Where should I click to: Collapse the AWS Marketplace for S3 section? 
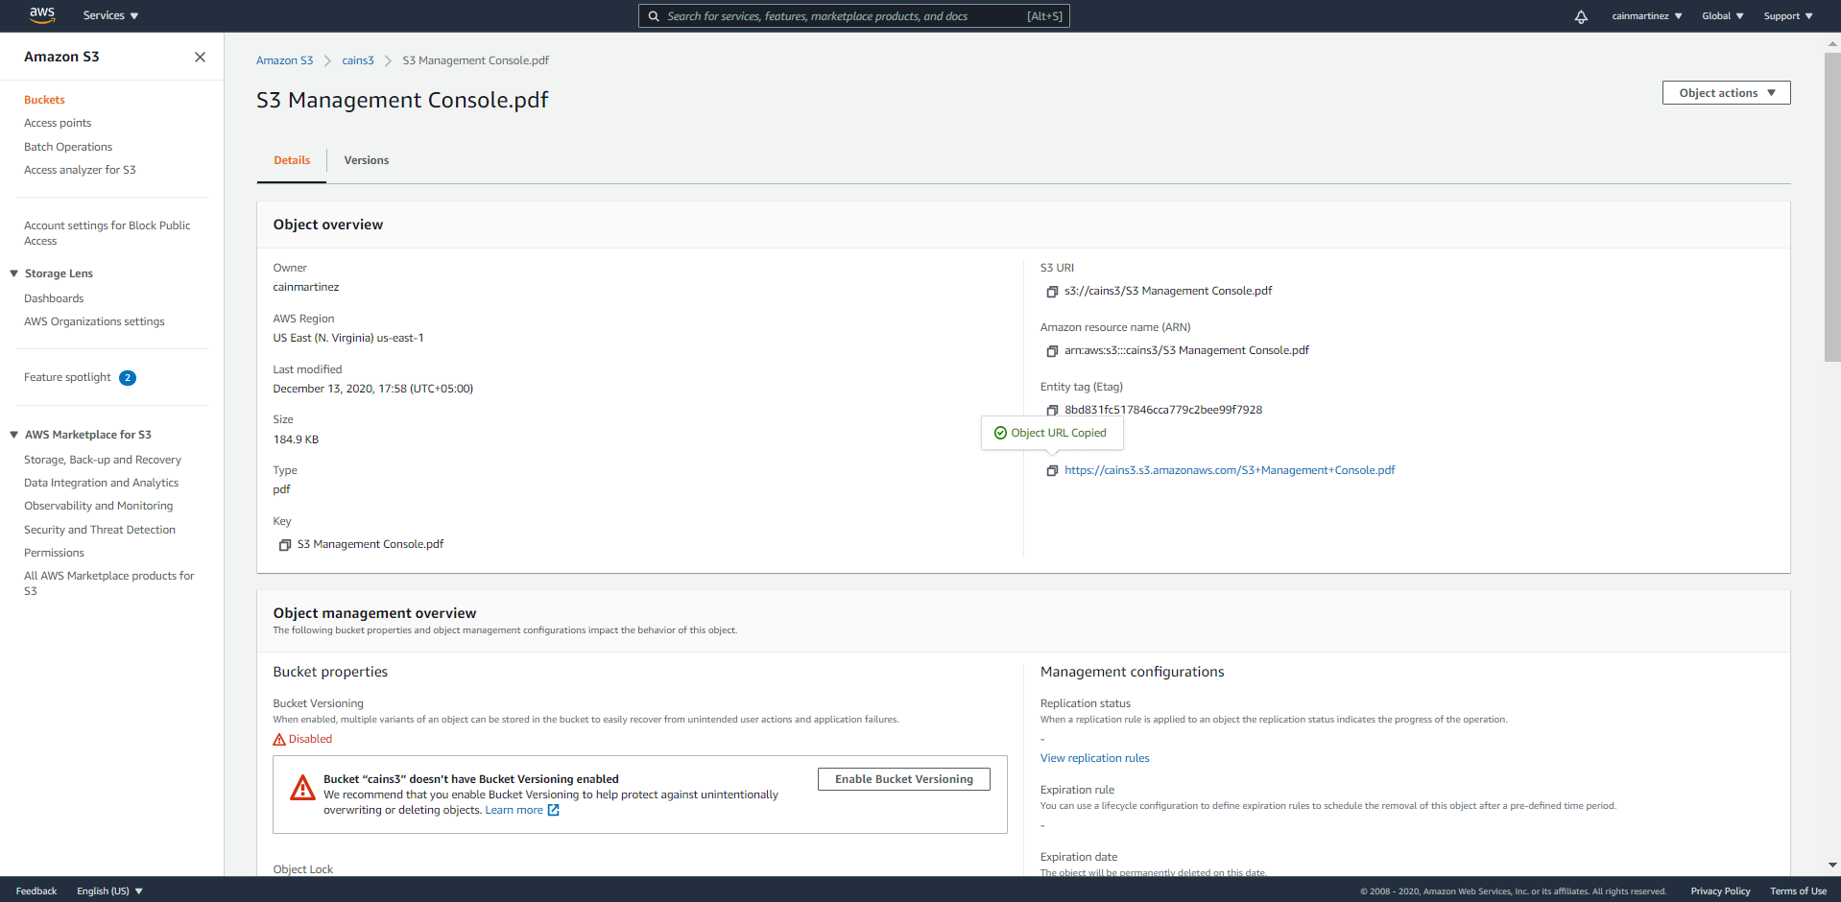coord(14,435)
